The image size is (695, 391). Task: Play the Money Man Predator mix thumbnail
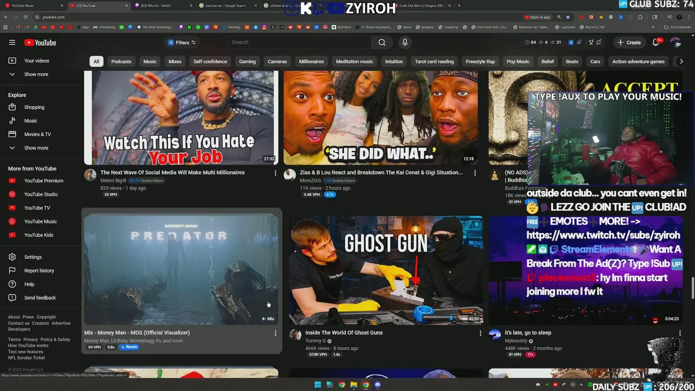point(181,270)
